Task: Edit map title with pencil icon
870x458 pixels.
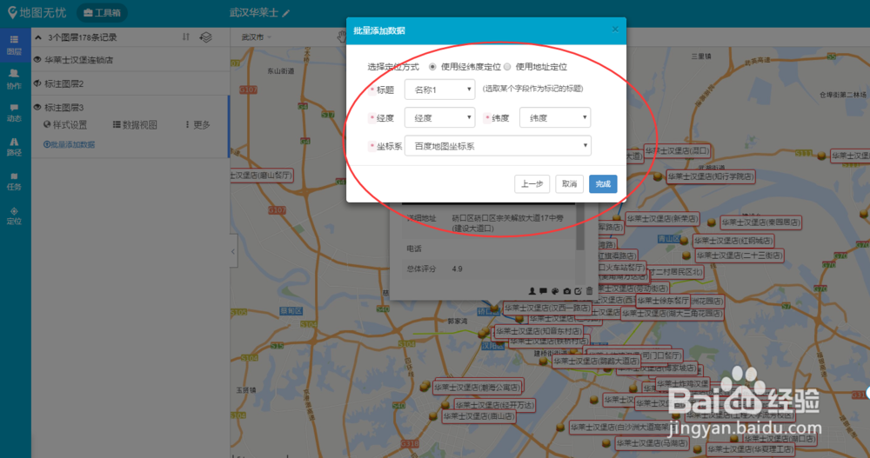Action: tap(286, 13)
